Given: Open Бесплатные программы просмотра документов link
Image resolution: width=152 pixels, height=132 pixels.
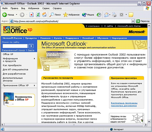Looking at the screenshot, I should 124,104.
